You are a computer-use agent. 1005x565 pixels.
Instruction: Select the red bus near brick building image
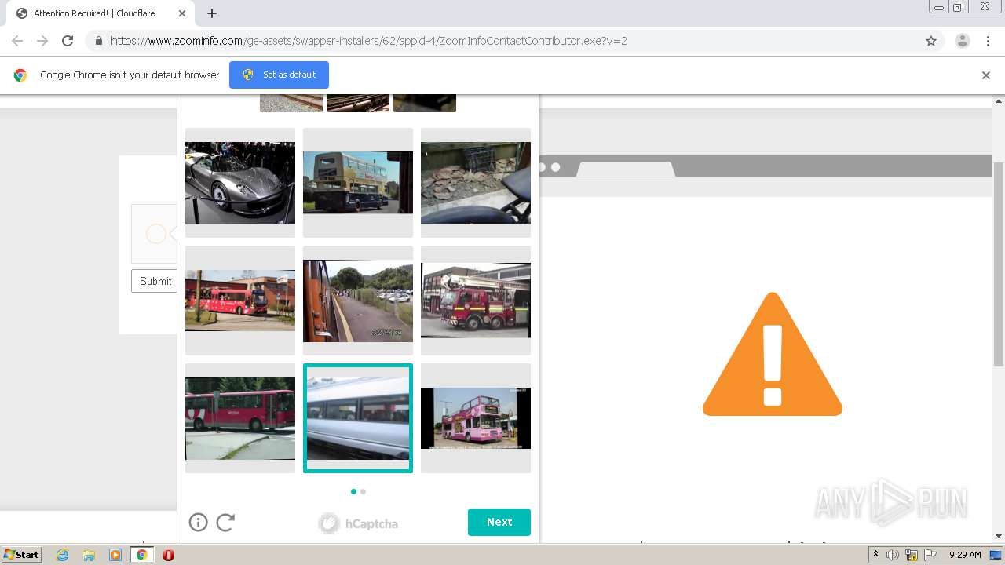(x=240, y=301)
